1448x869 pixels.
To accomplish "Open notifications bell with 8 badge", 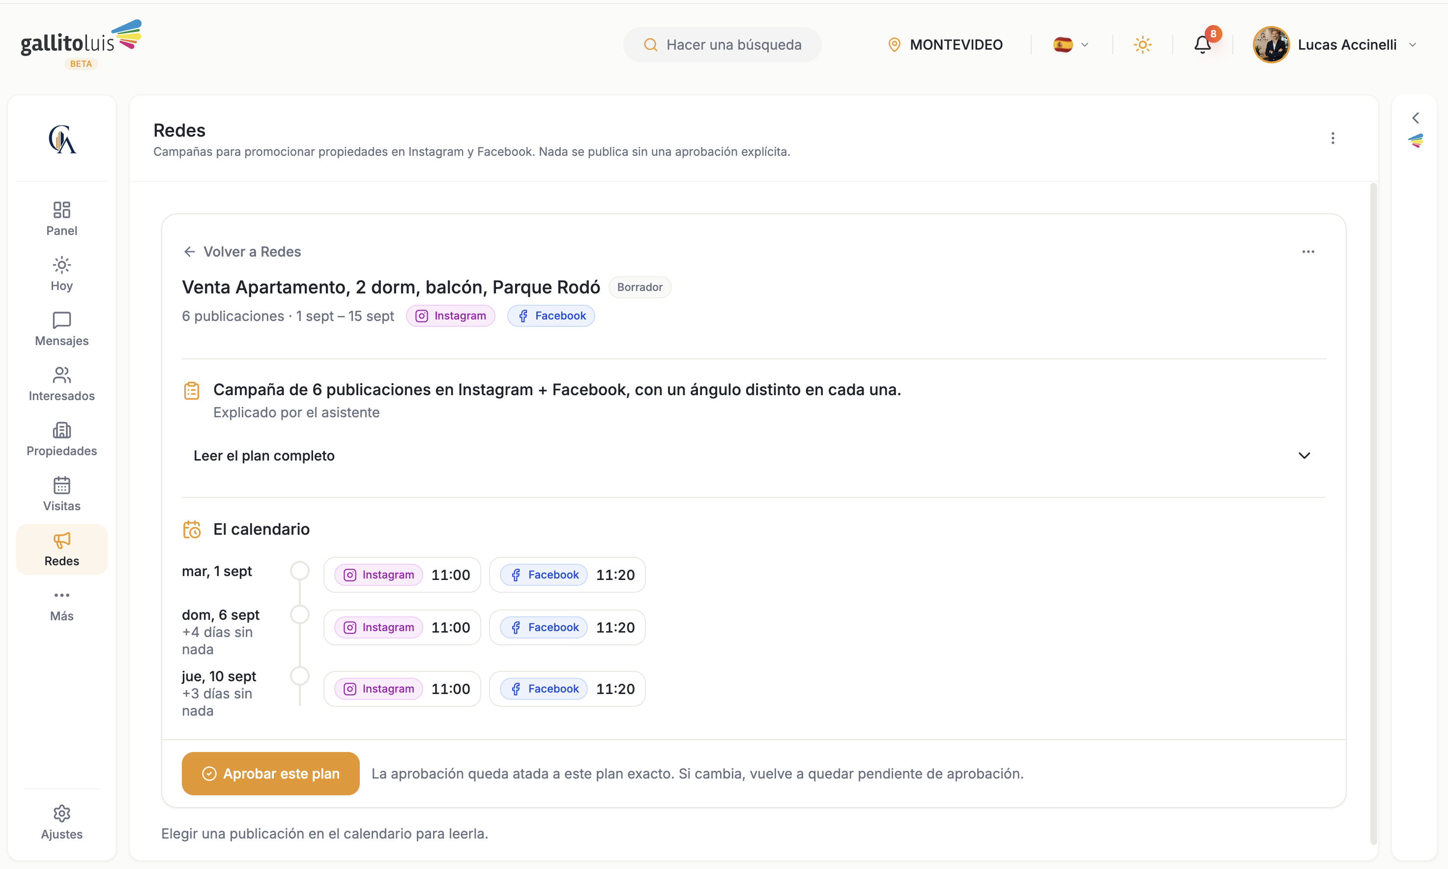I will pos(1203,45).
